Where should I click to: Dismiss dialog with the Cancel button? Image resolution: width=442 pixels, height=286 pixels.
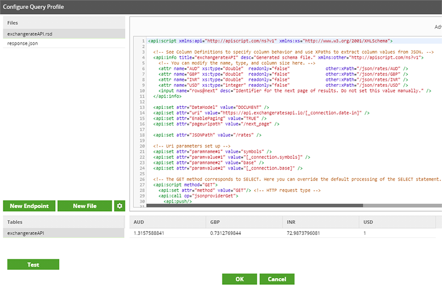coord(277,279)
